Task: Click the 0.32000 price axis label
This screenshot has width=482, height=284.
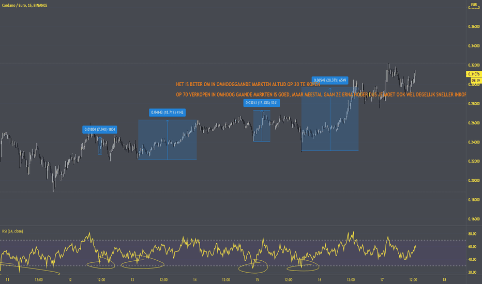Action: tap(474, 66)
